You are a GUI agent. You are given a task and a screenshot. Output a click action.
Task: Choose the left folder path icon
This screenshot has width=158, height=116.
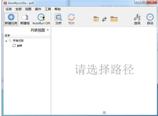pos(96,19)
